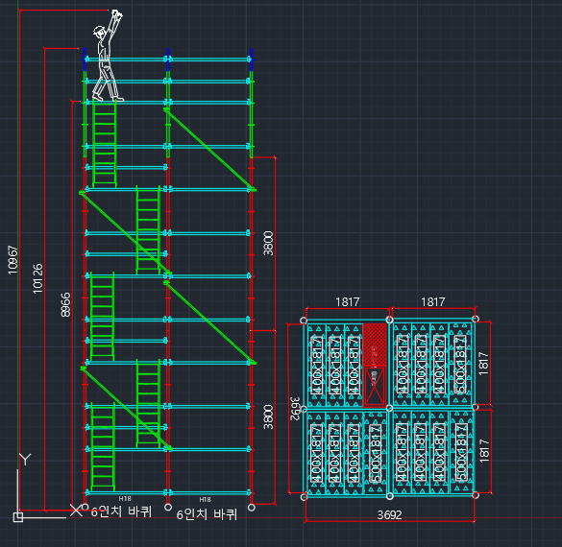Select the right H18 label
562x547 pixels.
(x=205, y=499)
